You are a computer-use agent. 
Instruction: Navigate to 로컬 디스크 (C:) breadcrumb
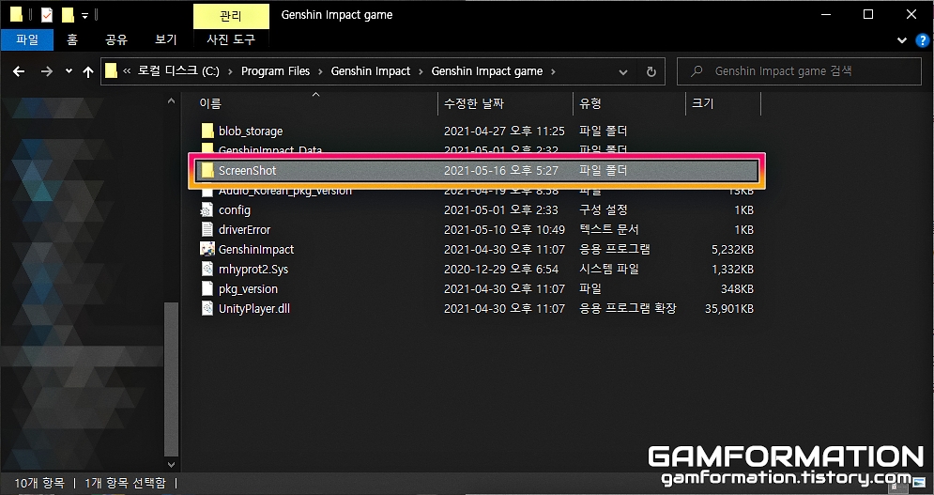pos(178,71)
